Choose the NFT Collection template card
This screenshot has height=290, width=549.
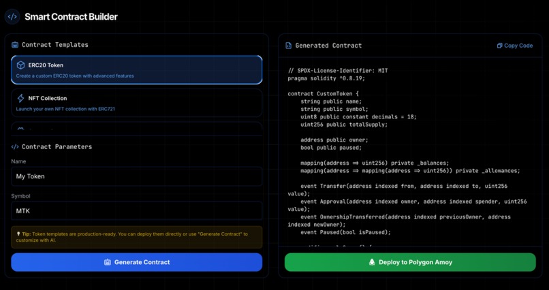point(136,103)
